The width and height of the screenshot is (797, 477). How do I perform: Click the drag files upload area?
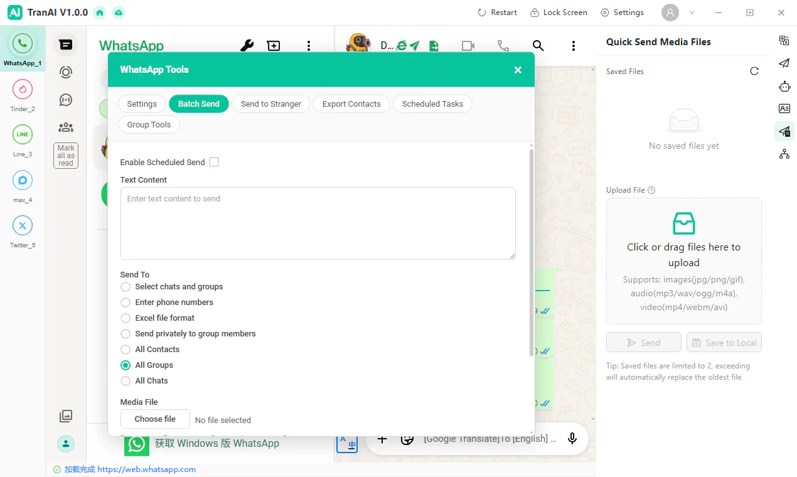pyautogui.click(x=684, y=261)
